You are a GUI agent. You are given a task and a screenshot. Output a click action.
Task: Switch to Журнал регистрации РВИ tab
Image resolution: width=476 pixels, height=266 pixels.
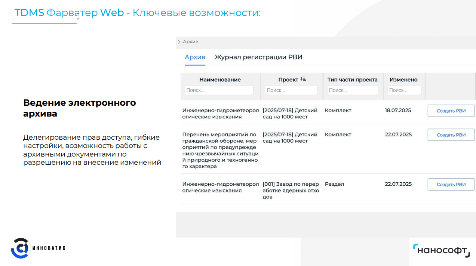click(x=258, y=57)
